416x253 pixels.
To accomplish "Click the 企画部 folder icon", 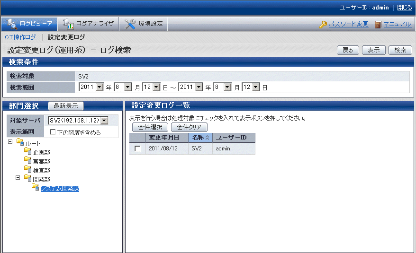I will click(28, 151).
